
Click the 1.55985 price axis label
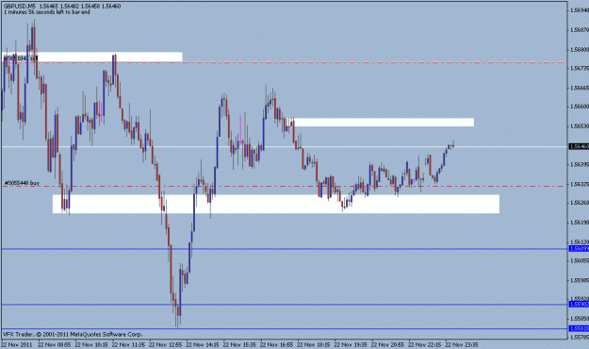pyautogui.click(x=580, y=280)
